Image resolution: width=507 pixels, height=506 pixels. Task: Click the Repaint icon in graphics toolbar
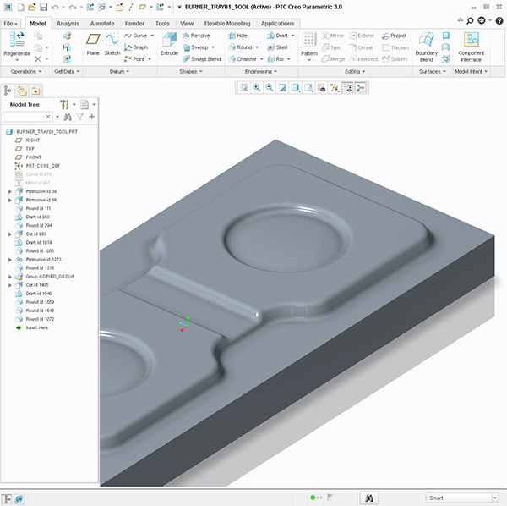point(282,88)
